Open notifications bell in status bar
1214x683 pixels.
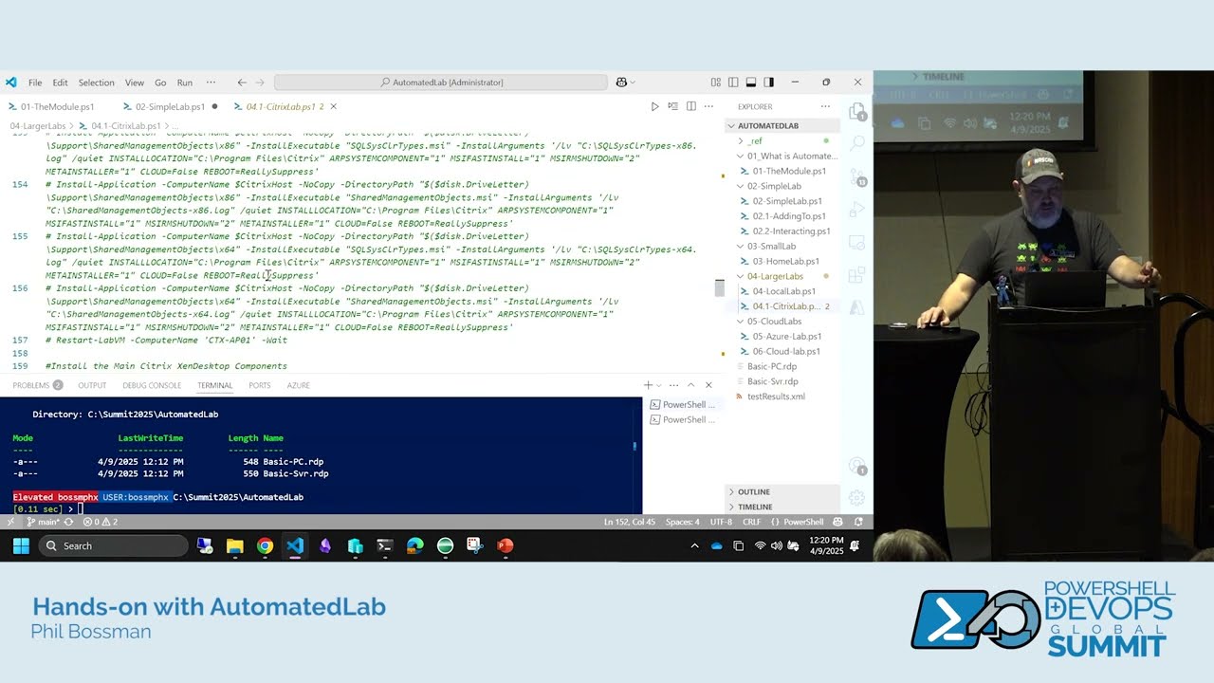[x=858, y=522]
